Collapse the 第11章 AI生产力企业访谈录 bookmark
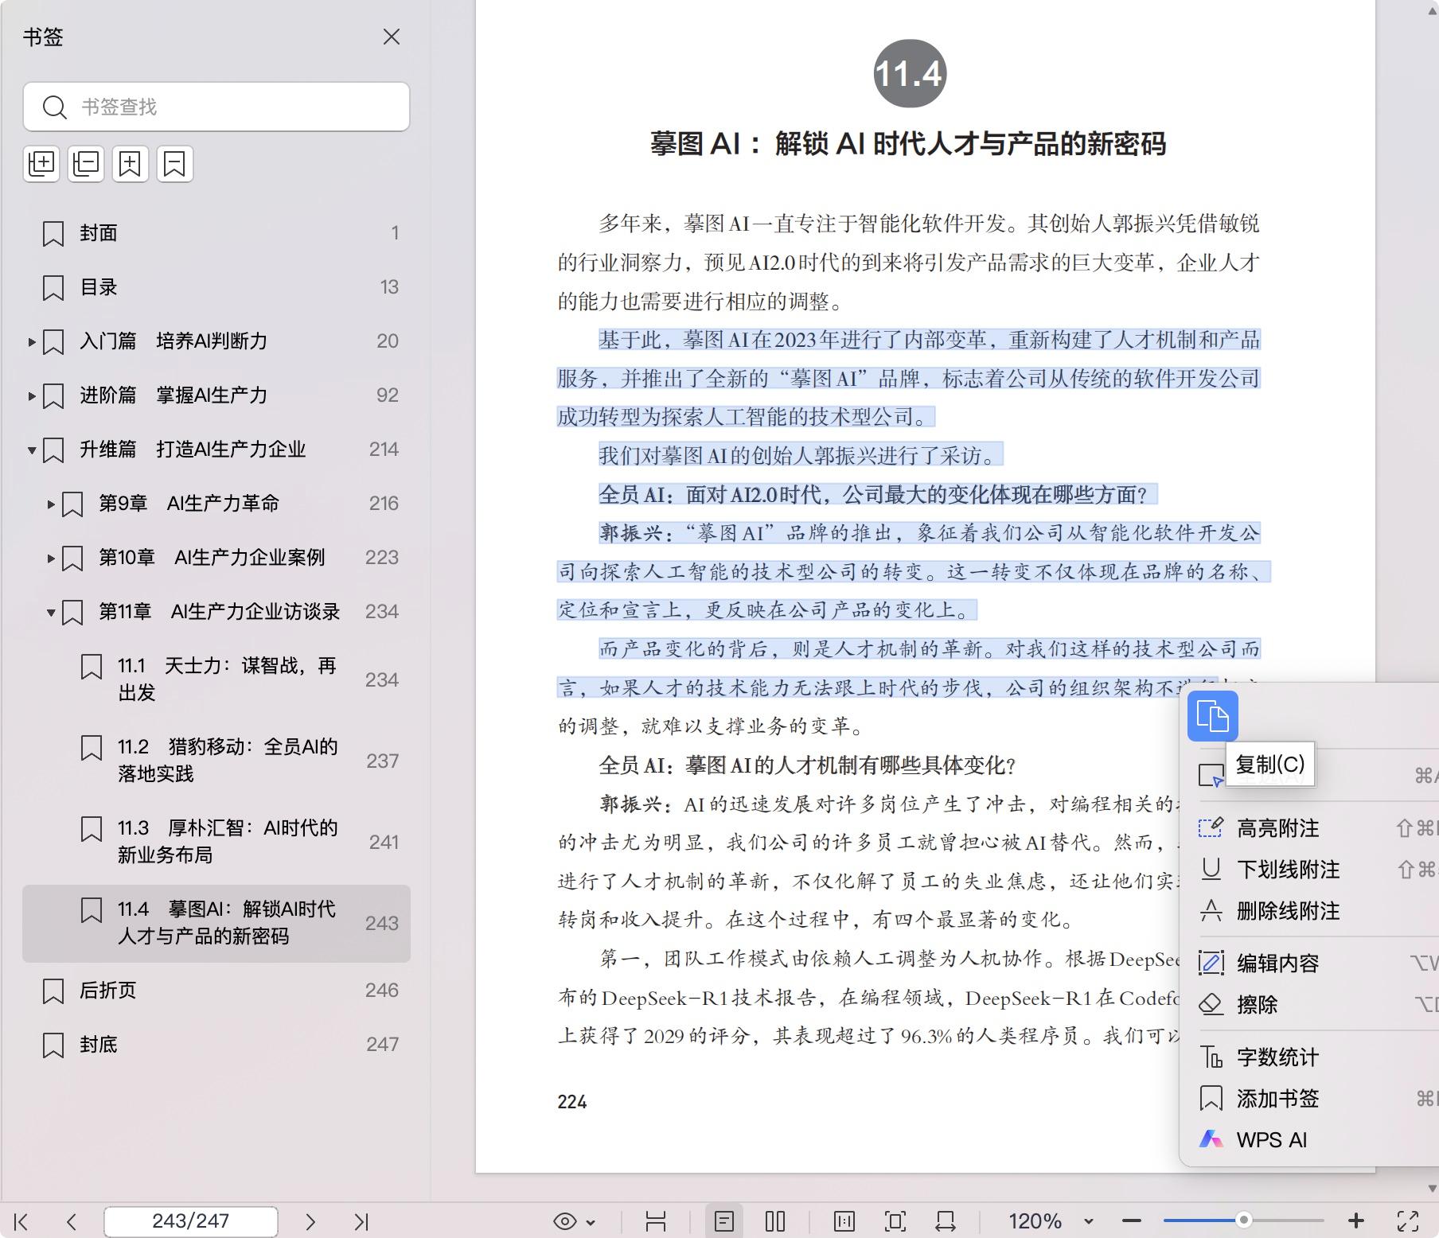Screen dimensions: 1439x1238 click(51, 613)
